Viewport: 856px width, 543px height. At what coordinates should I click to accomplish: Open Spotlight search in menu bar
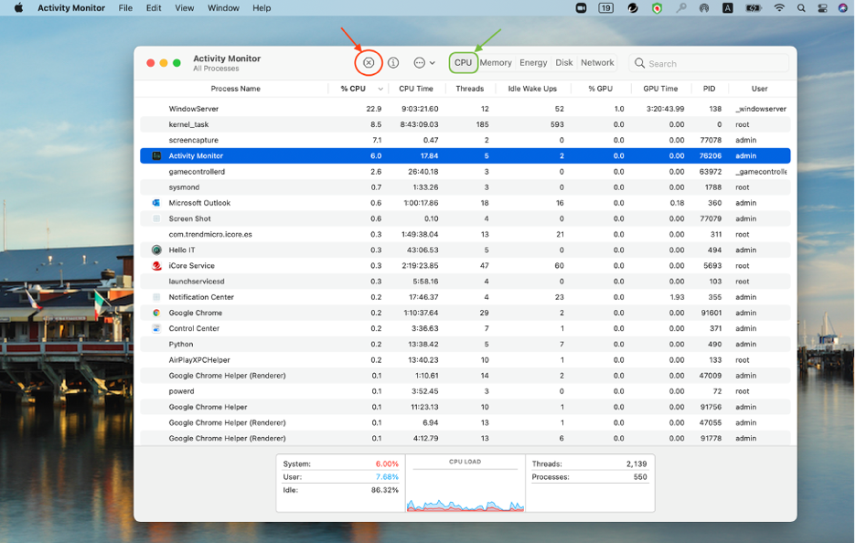pos(801,8)
